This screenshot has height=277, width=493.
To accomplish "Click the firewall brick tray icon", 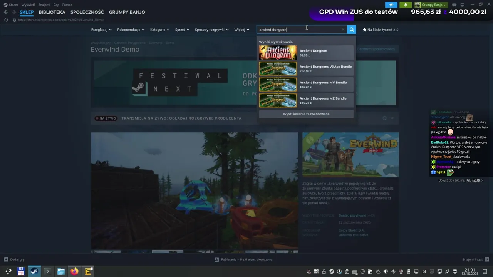I will [x=316, y=272].
